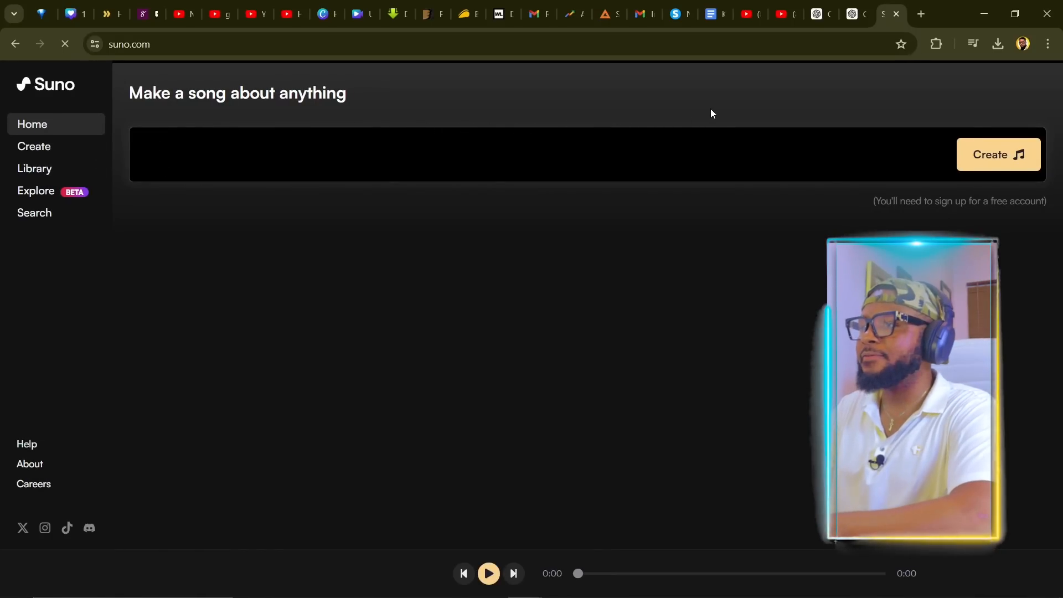
Task: Skip to the previous track
Action: click(x=463, y=574)
